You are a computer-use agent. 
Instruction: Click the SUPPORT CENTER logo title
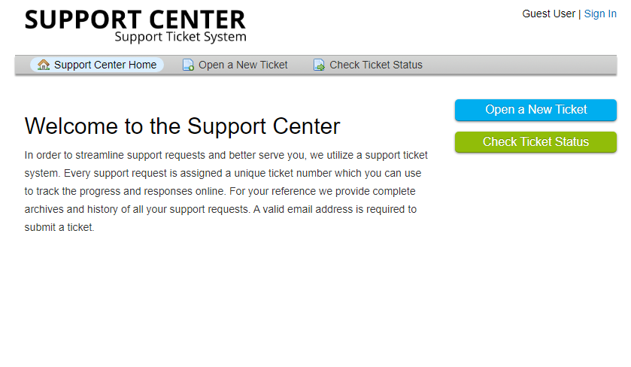coord(135,20)
